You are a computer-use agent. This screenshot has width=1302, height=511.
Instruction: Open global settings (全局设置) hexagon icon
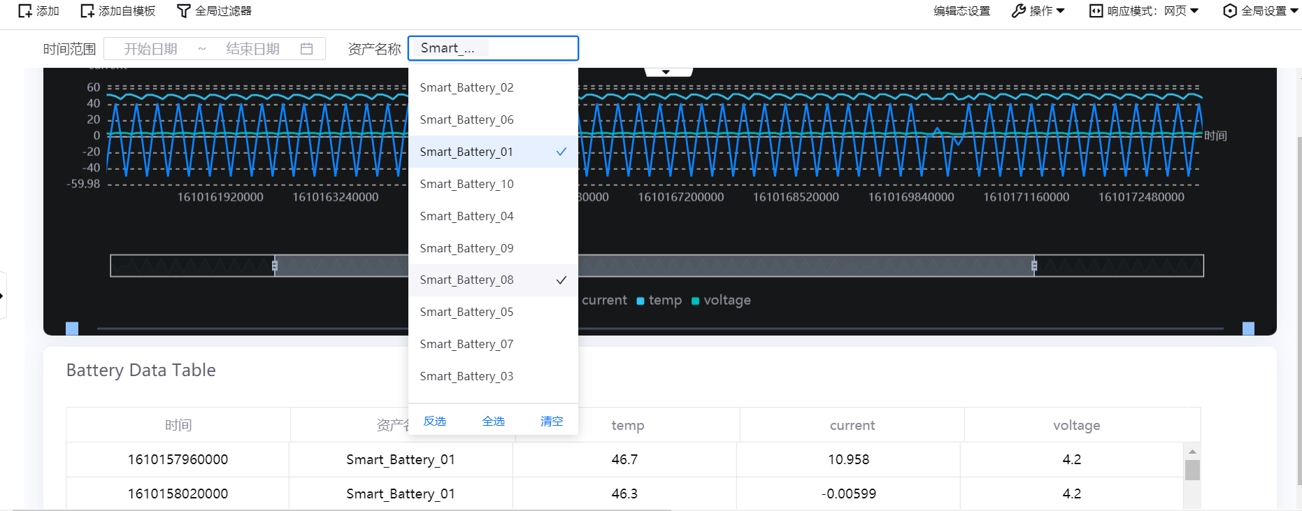1229,11
